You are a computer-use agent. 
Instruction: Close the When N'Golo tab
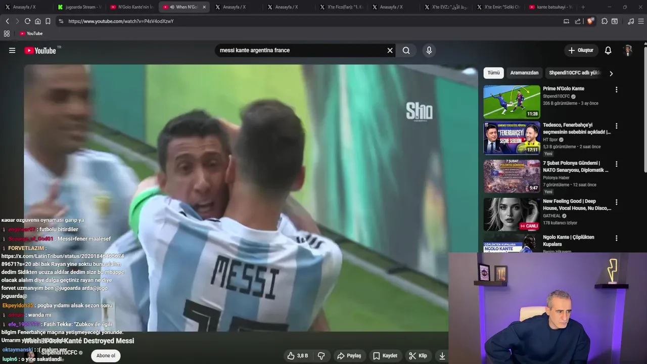[x=204, y=7]
